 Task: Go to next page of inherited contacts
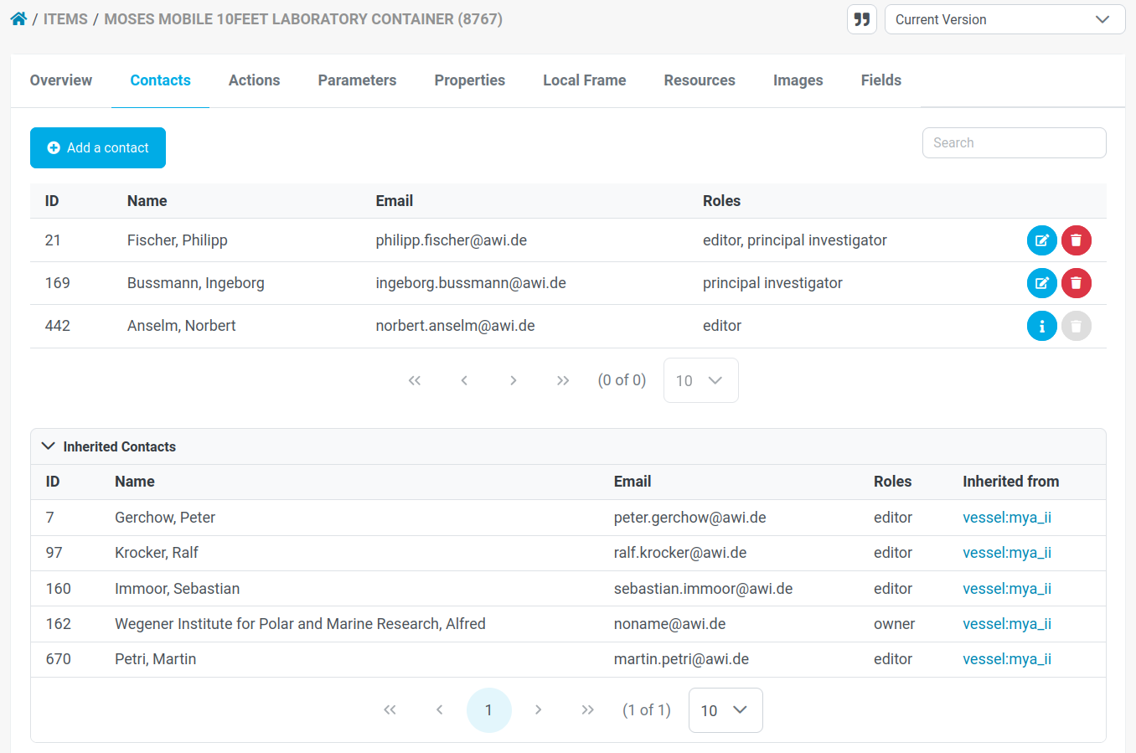point(538,710)
